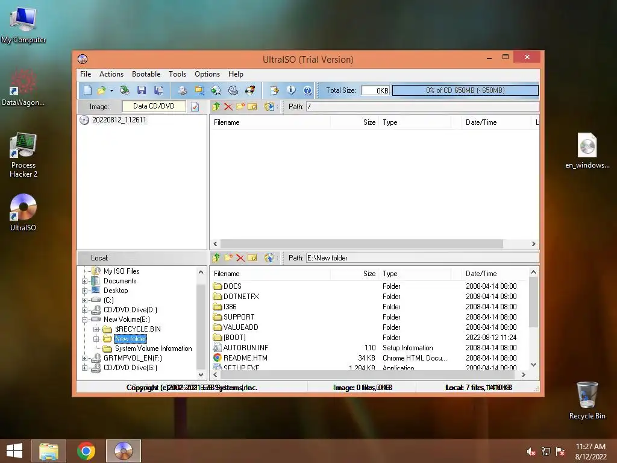Click Up icon in local pane toolbar
The width and height of the screenshot is (617, 463).
[x=216, y=258]
